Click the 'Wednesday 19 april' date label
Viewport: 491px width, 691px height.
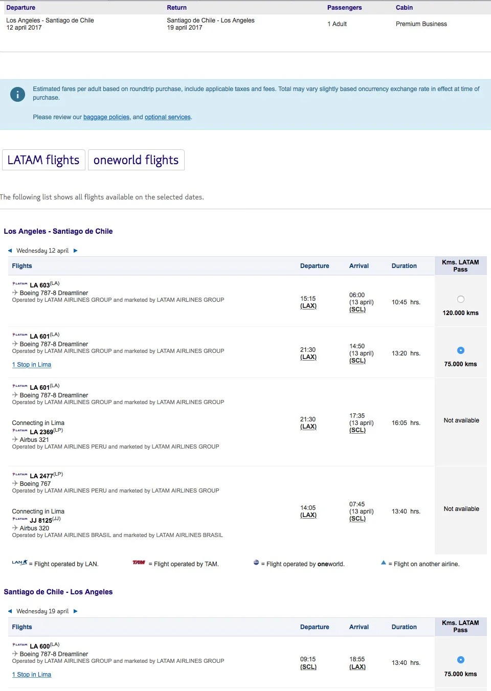pos(42,611)
